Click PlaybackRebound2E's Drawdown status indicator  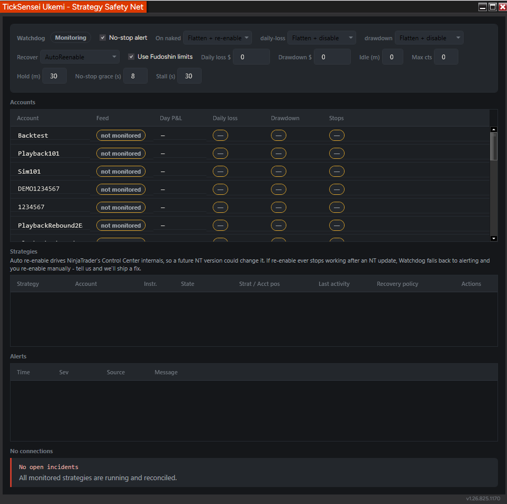[278, 226]
